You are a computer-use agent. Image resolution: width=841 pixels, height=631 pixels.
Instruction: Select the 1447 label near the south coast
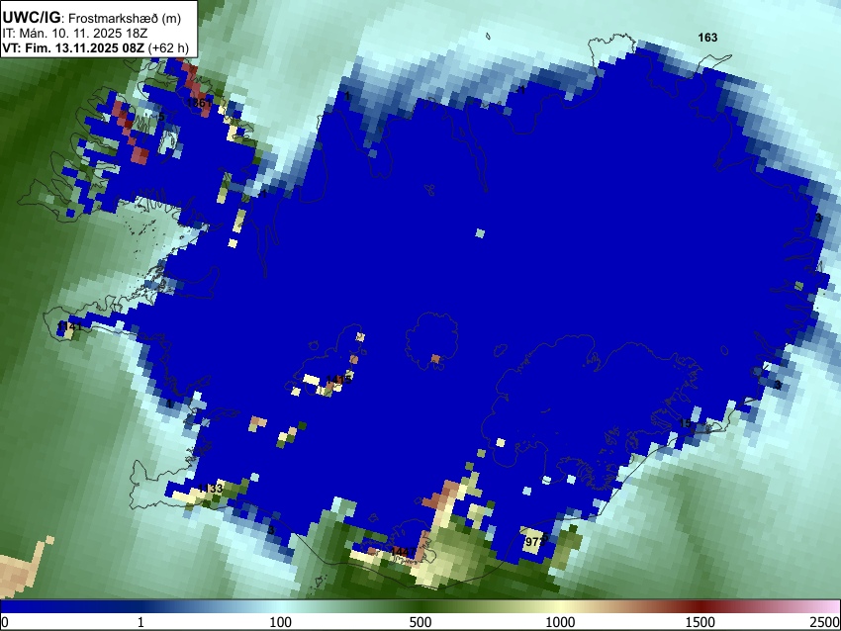click(404, 552)
